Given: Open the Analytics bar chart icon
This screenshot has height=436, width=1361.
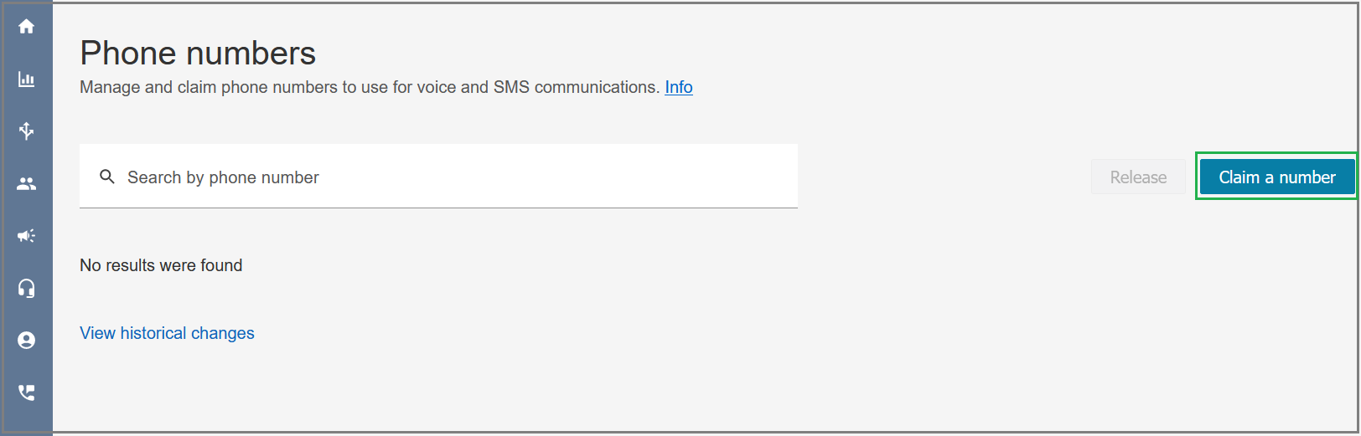Looking at the screenshot, I should click(x=26, y=80).
